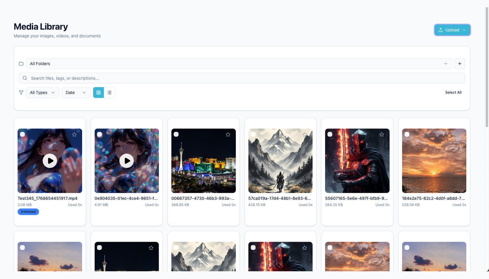The height and width of the screenshot is (279, 489).
Task: Click filename Test345_1768654451917.mp4
Action: pos(48,198)
